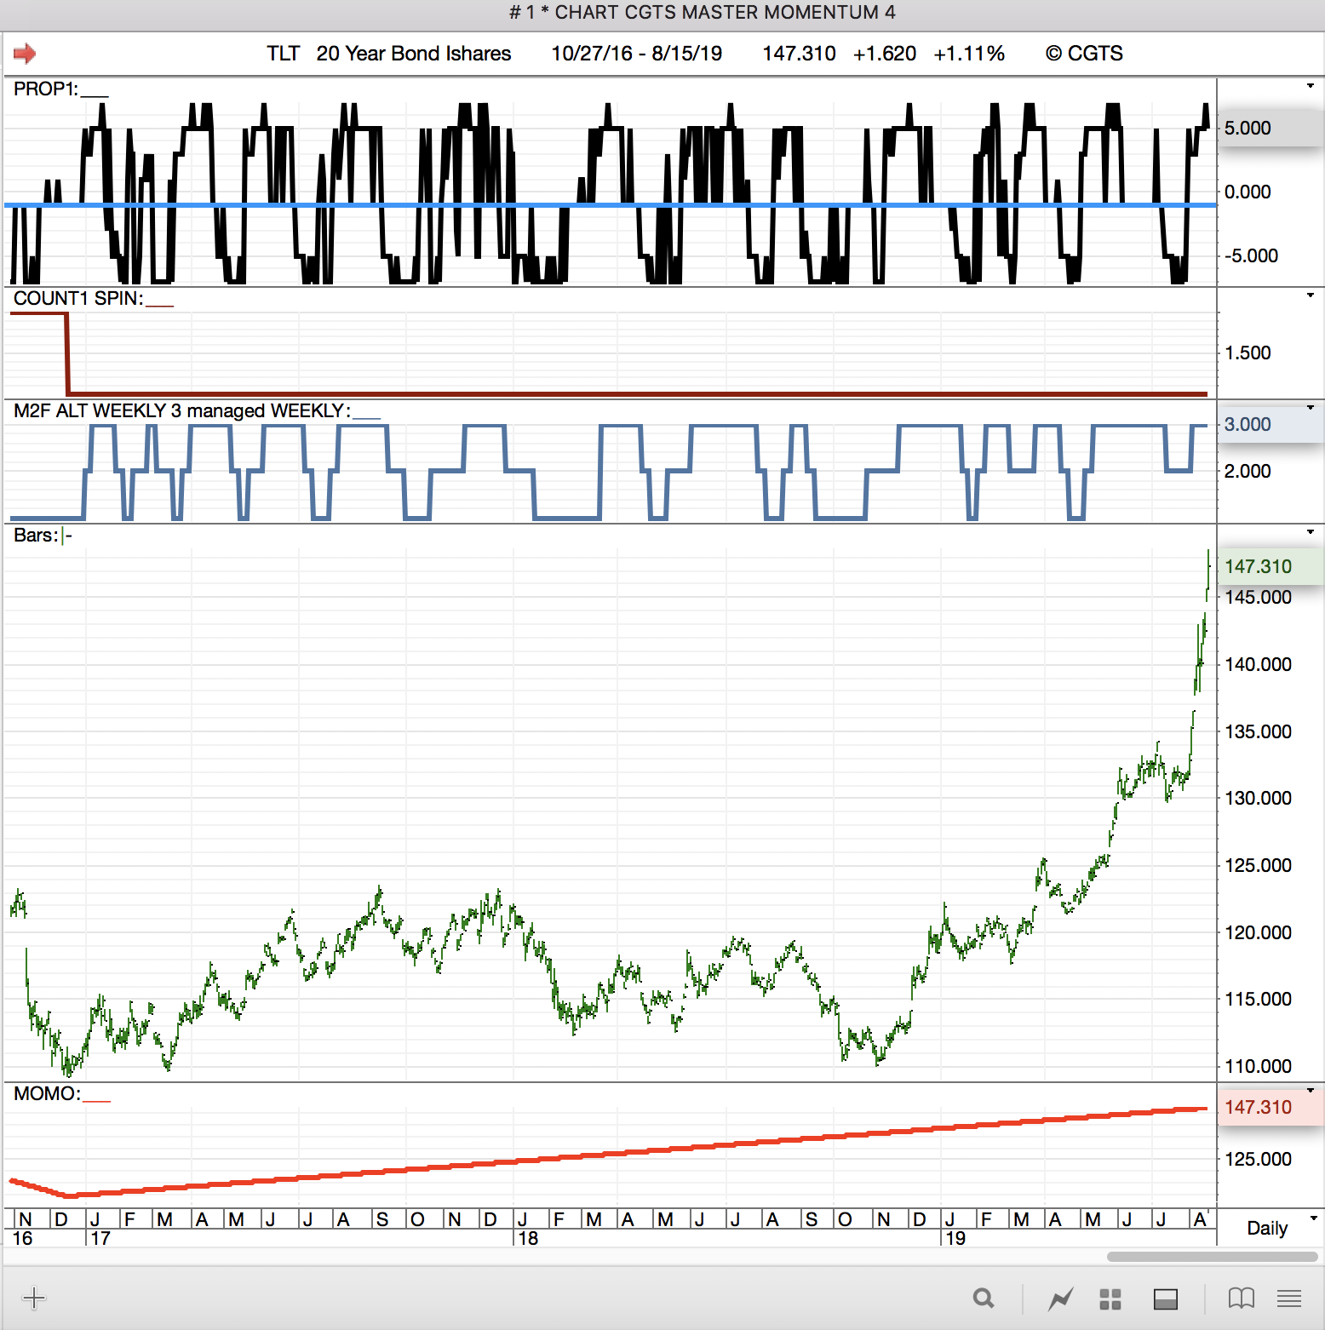Viewport: 1325px width, 1330px height.
Task: Click the MOMO indicator label
Action: coord(47,1094)
